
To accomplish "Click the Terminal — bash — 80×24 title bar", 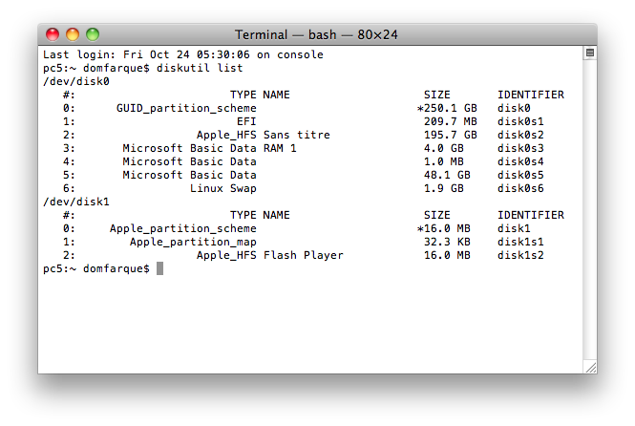I will tap(317, 34).
